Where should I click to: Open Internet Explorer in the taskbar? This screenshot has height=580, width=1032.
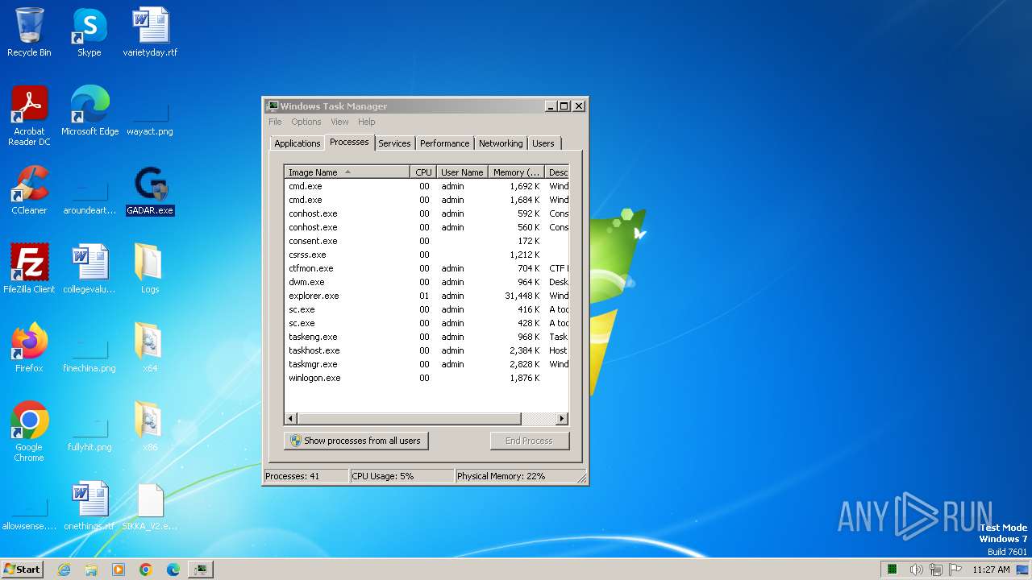(64, 570)
